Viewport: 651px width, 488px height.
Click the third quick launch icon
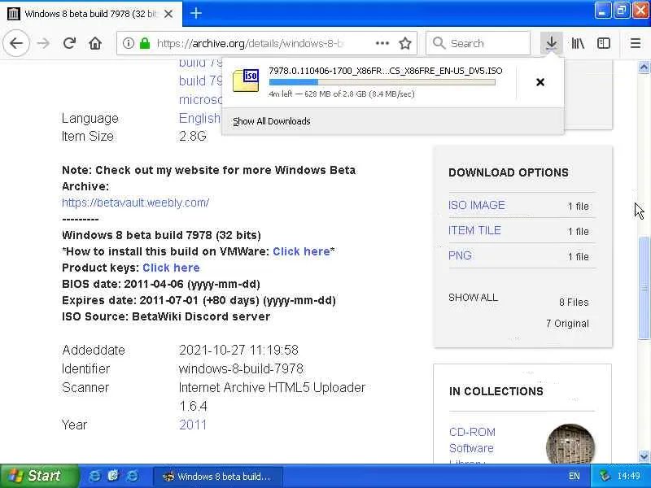point(132,476)
